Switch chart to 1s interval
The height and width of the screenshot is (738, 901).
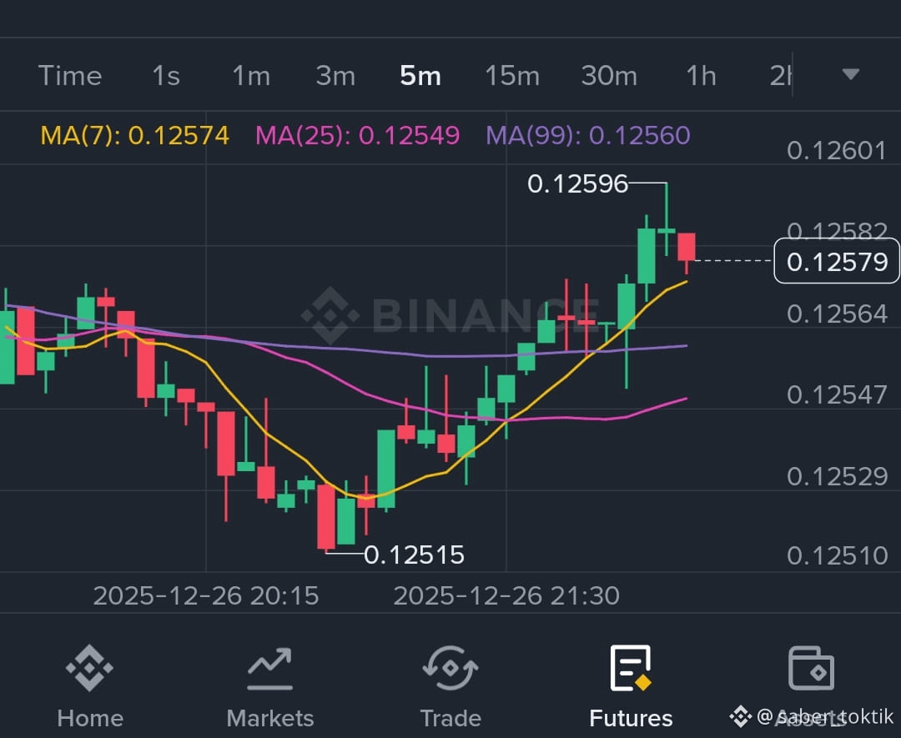166,76
